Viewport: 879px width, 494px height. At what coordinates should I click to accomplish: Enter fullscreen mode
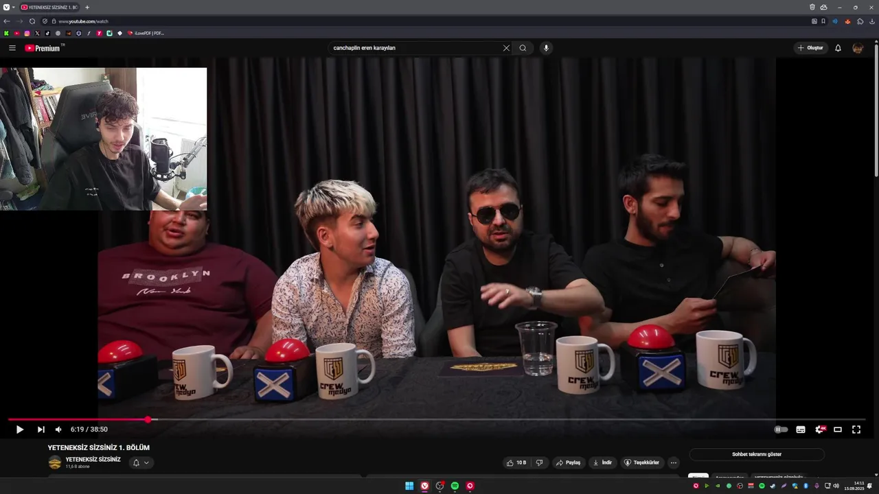click(856, 430)
